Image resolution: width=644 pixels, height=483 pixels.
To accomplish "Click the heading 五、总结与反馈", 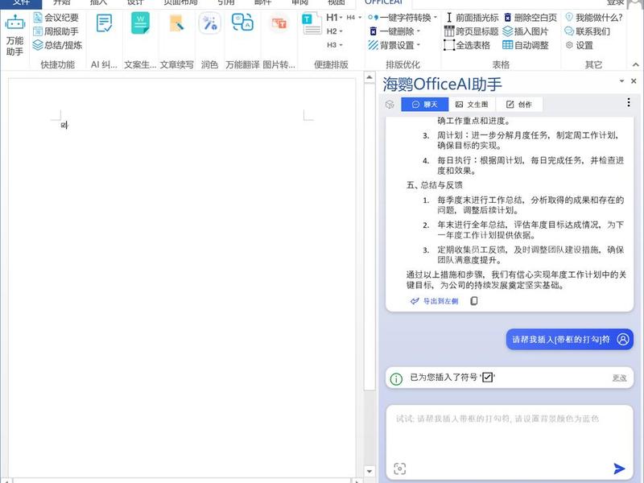I will coord(434,185).
